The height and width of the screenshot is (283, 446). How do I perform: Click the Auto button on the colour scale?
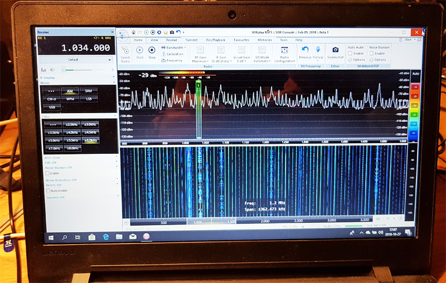pyautogui.click(x=415, y=74)
